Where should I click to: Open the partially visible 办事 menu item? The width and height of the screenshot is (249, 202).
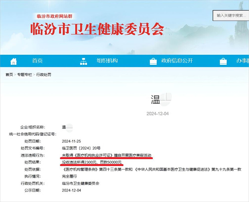click(x=243, y=61)
